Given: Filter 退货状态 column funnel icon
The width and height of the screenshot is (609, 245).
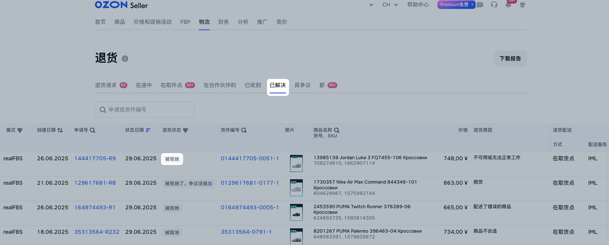Looking at the screenshot, I should point(186,130).
